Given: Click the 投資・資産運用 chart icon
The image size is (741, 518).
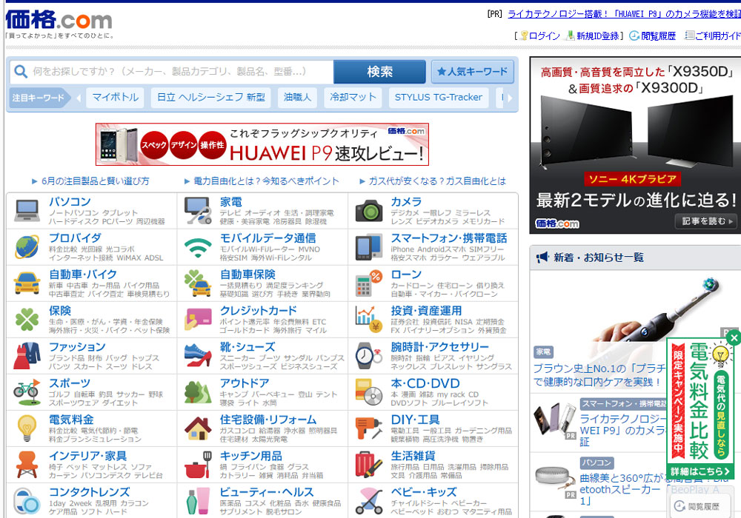Looking at the screenshot, I should tap(368, 320).
